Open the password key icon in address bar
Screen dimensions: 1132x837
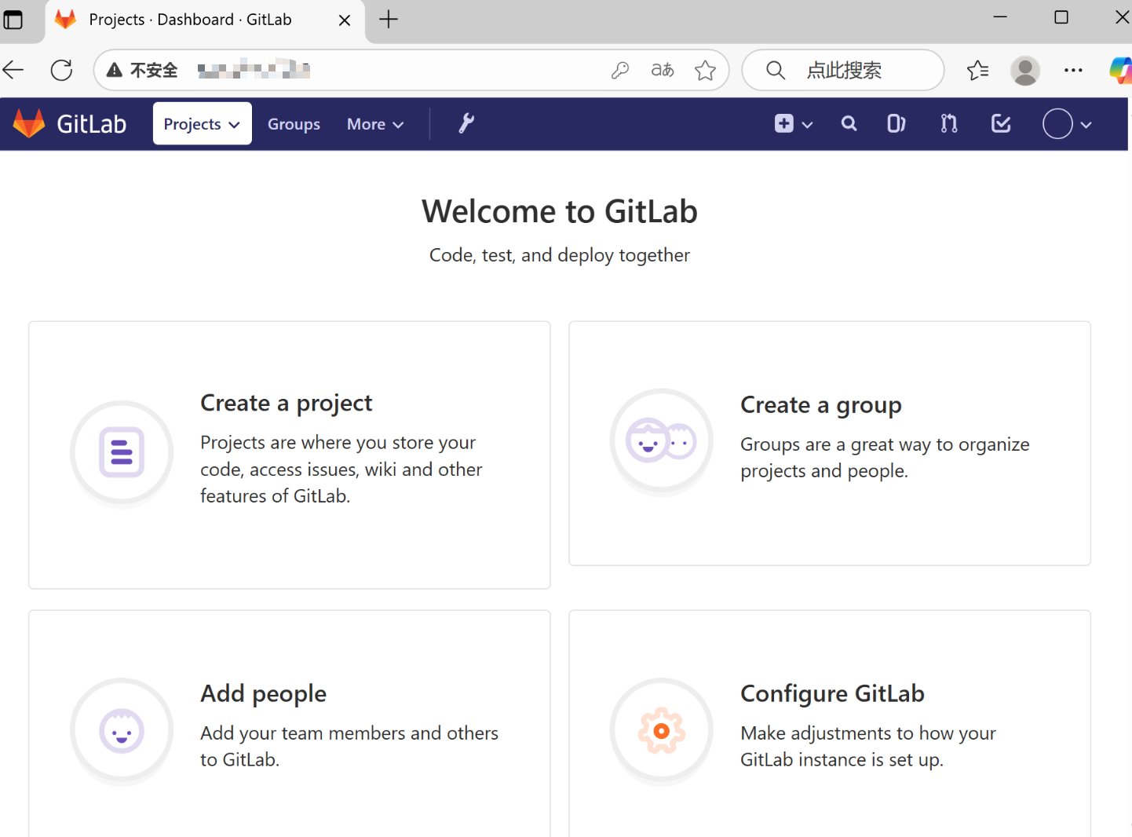point(620,70)
